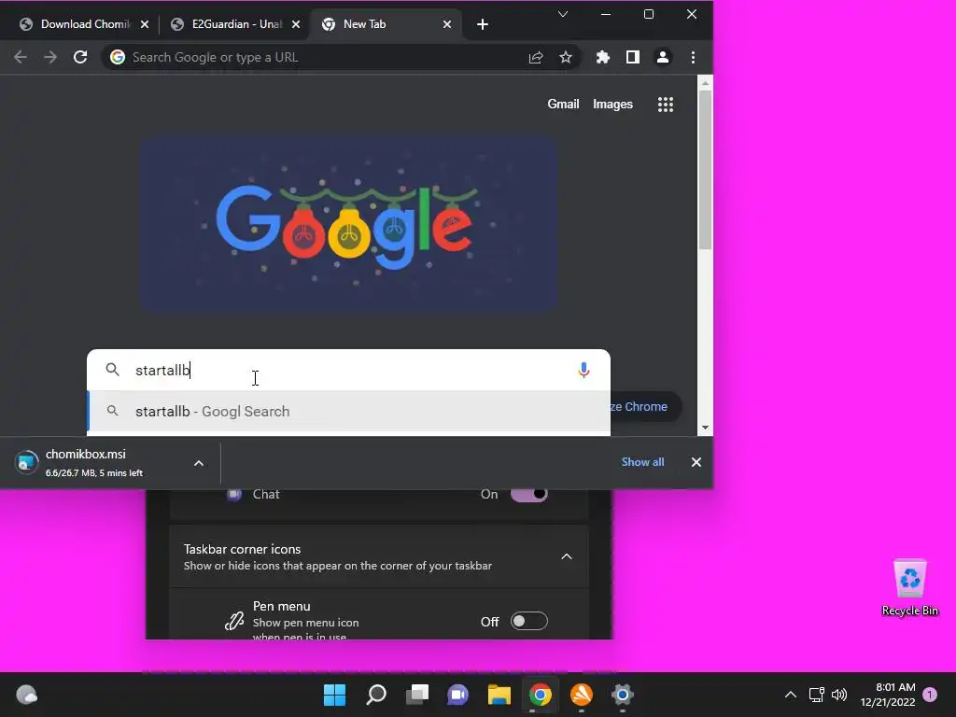Open the notification count badge

930,695
